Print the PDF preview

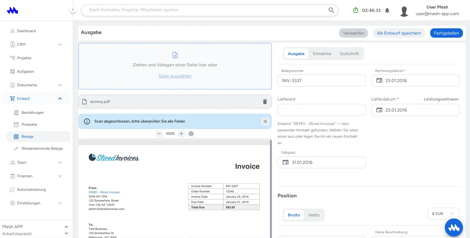click(x=191, y=134)
